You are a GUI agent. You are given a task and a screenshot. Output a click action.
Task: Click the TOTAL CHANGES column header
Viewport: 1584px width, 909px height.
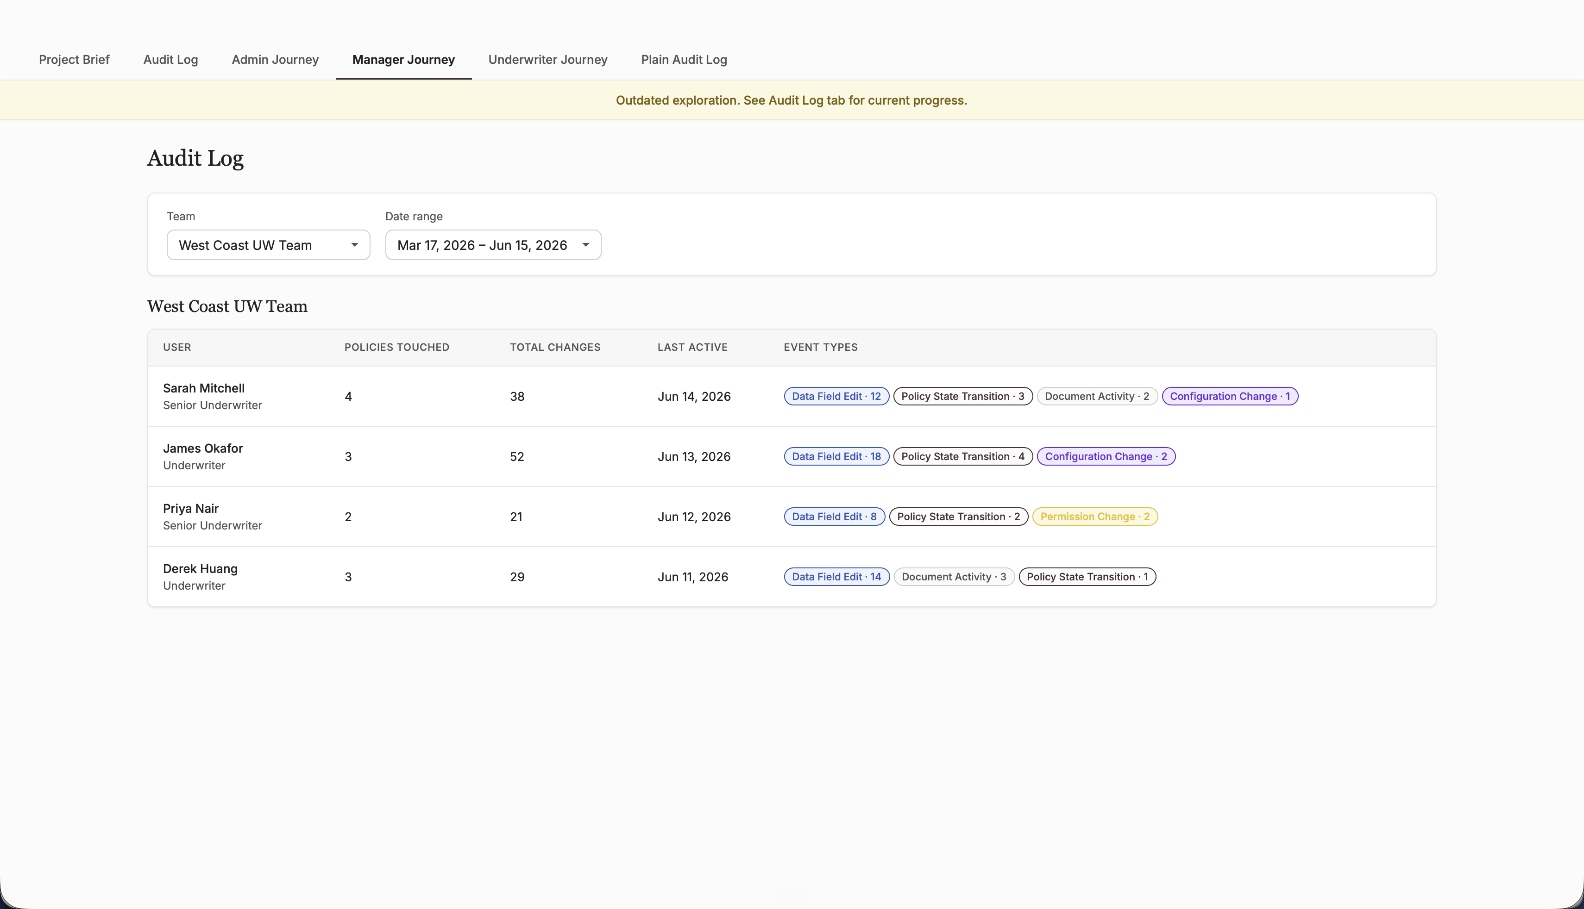(555, 347)
